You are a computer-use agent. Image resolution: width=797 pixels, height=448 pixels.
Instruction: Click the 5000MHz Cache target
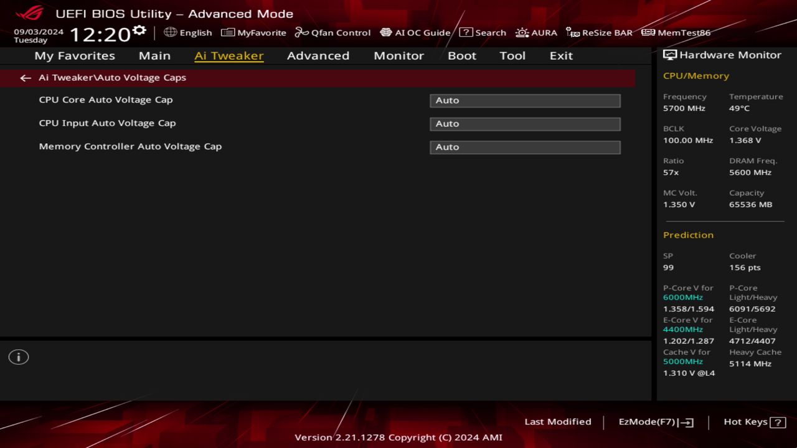coord(683,362)
